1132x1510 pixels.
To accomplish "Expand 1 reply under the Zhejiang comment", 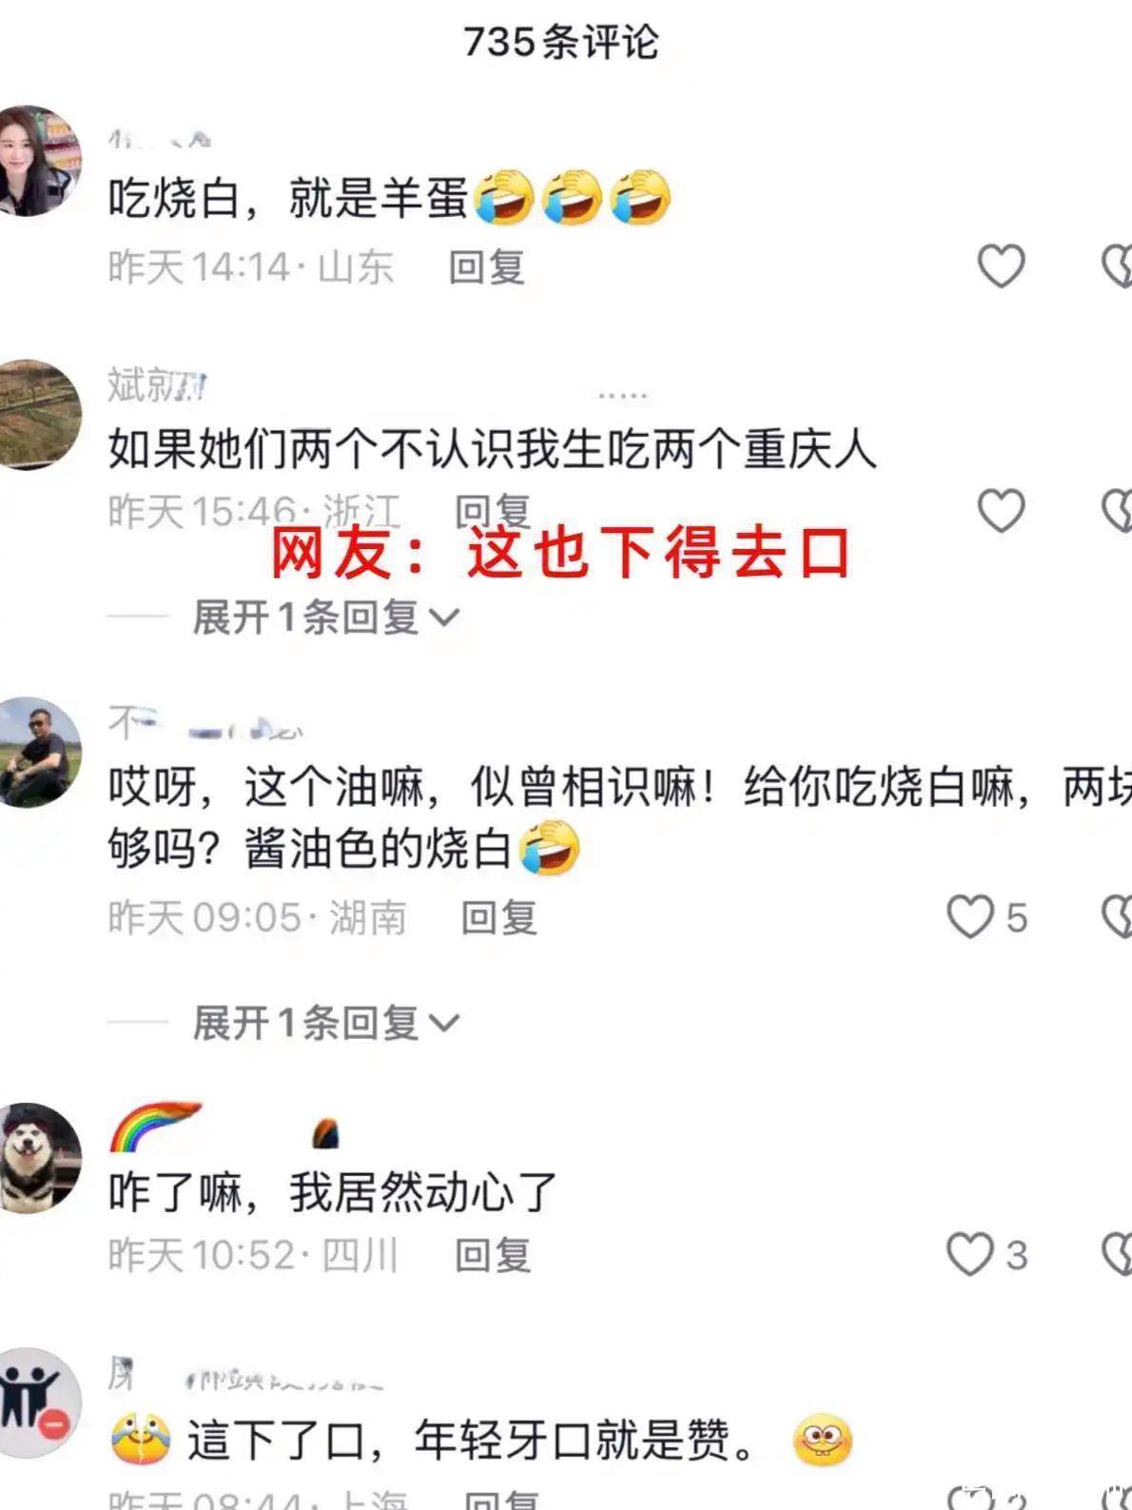I will click(326, 618).
